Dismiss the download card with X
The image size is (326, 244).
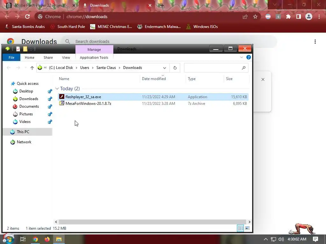click(263, 79)
